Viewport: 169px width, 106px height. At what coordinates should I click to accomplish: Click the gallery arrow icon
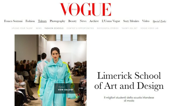point(81,88)
